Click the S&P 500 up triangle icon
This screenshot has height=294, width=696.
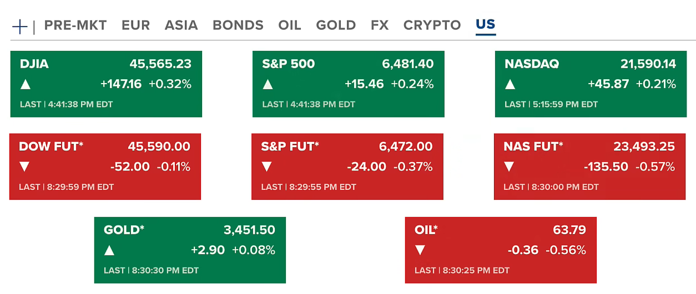point(268,85)
